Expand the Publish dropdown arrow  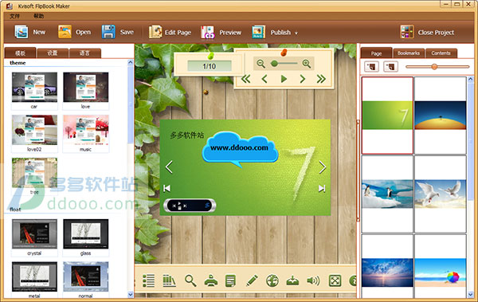[x=296, y=33]
